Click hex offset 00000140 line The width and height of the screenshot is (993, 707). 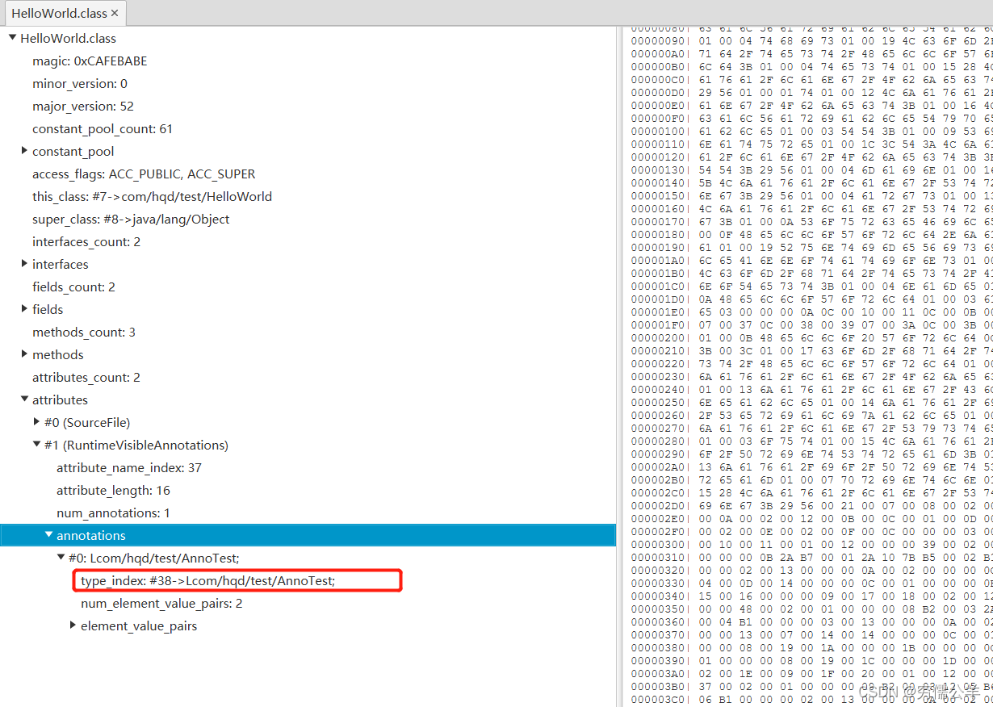coord(811,182)
